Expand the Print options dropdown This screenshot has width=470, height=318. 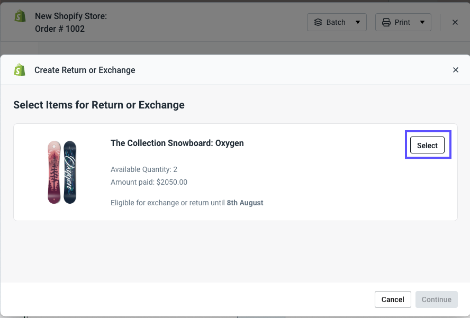pos(421,22)
